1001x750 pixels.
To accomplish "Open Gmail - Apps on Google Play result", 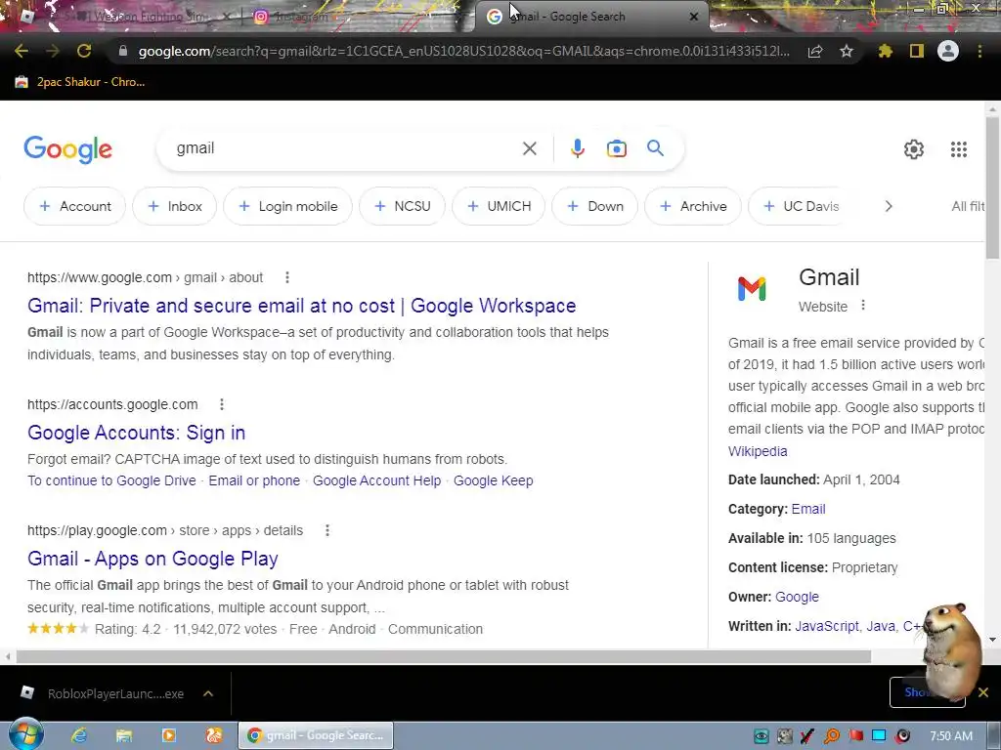I will coord(152,559).
